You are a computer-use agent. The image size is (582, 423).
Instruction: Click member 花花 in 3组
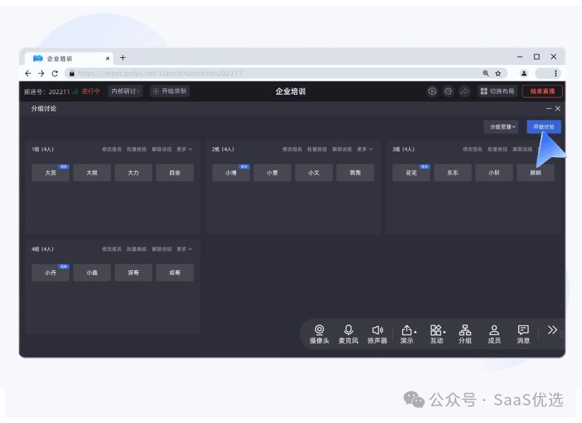[411, 172]
